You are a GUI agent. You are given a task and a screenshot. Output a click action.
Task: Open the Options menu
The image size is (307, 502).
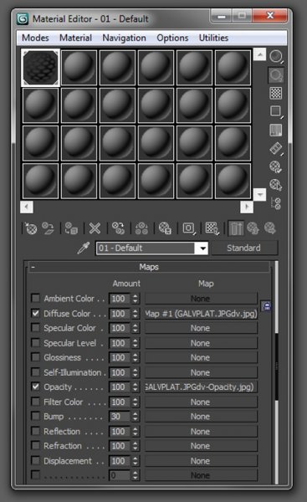click(172, 38)
